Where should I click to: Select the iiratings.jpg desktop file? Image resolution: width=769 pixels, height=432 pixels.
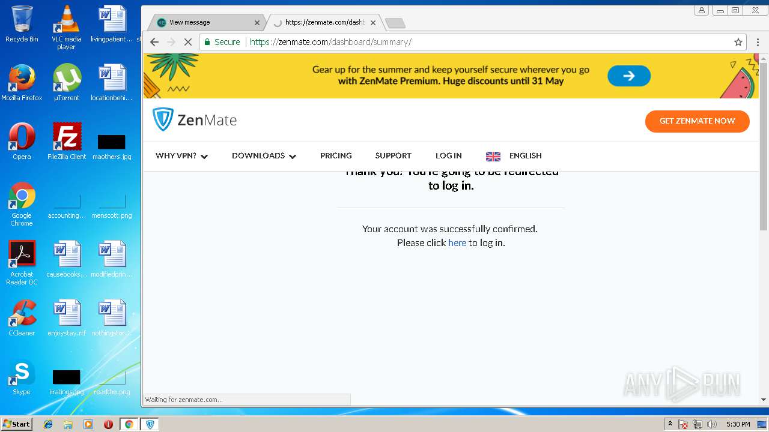(x=66, y=383)
